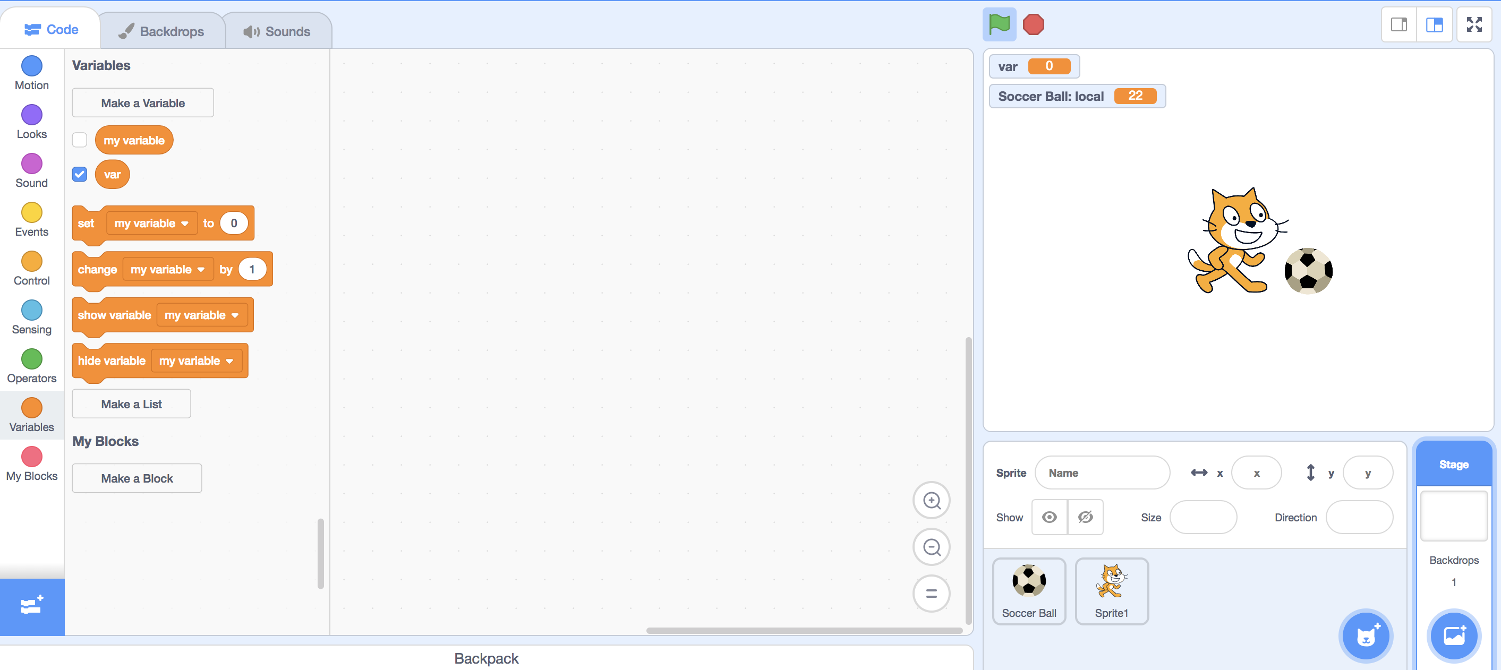
Task: Uncheck the 'var' variable checkbox
Action: click(x=80, y=174)
